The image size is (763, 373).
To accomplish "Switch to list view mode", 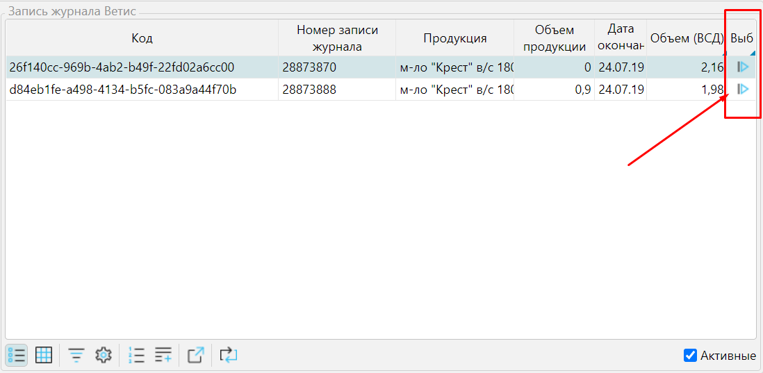I will pyautogui.click(x=17, y=355).
